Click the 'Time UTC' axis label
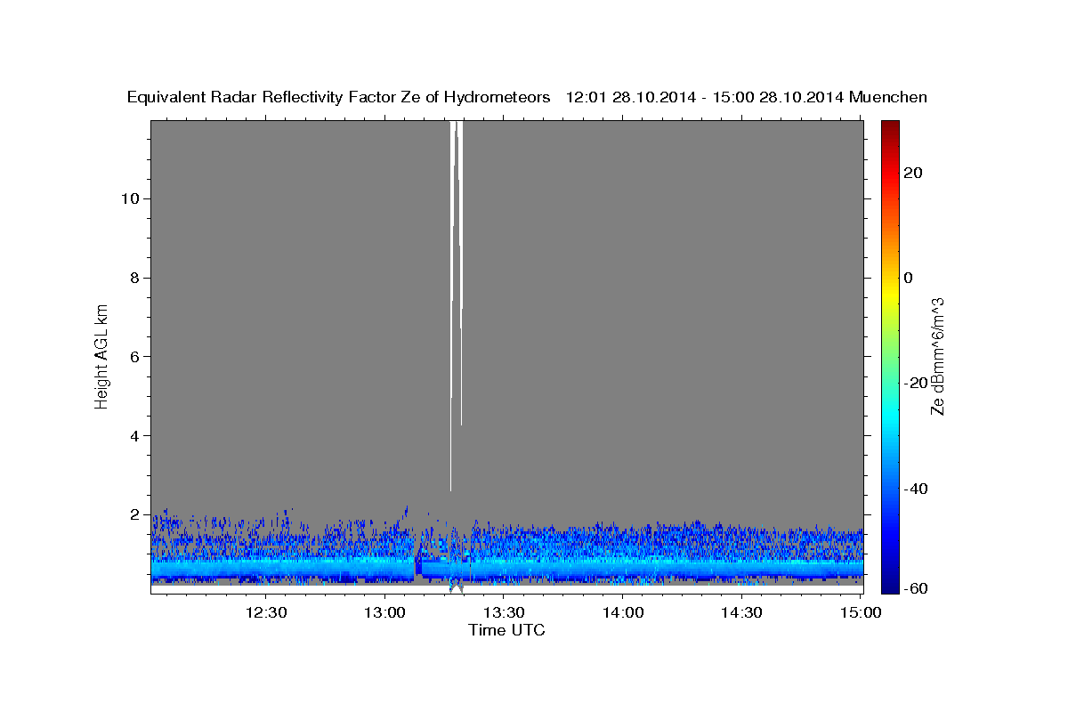 click(x=506, y=630)
